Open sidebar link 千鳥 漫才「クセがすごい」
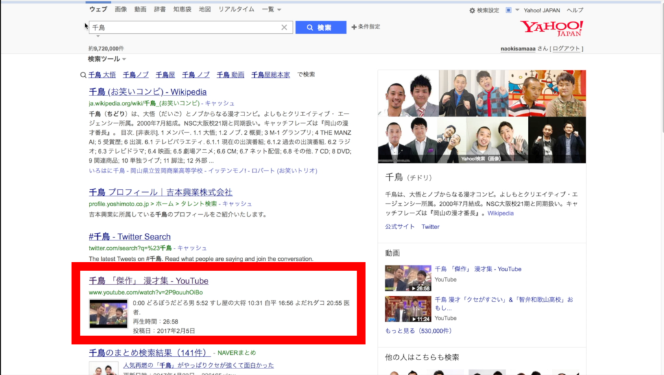 coord(504,304)
